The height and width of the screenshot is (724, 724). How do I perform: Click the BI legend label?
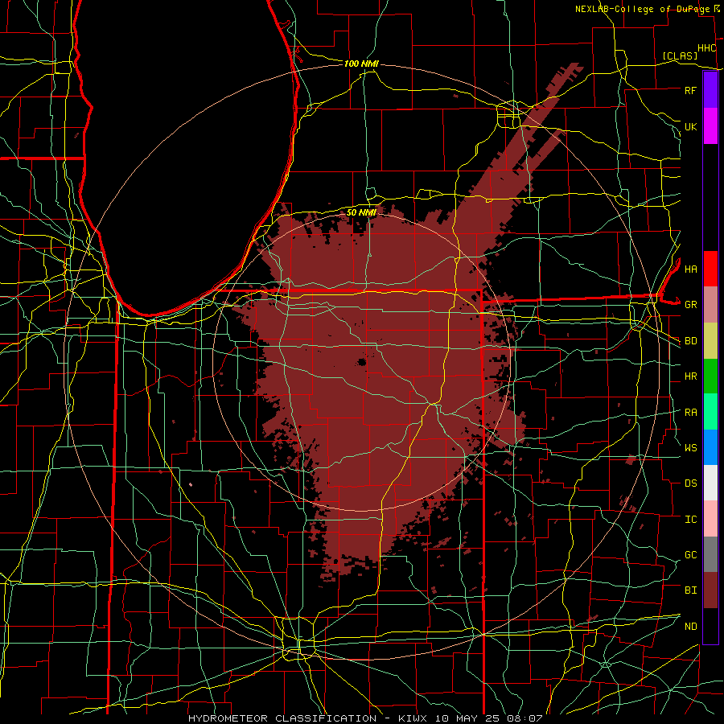[690, 590]
